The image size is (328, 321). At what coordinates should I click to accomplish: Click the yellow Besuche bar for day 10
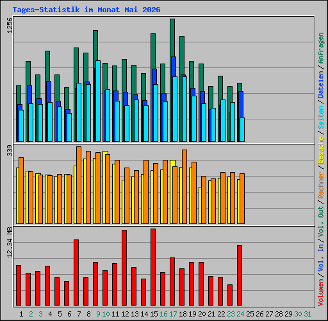(x=104, y=187)
